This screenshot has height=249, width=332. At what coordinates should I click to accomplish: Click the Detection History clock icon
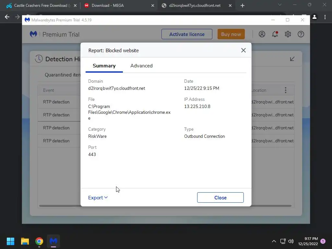click(x=39, y=59)
